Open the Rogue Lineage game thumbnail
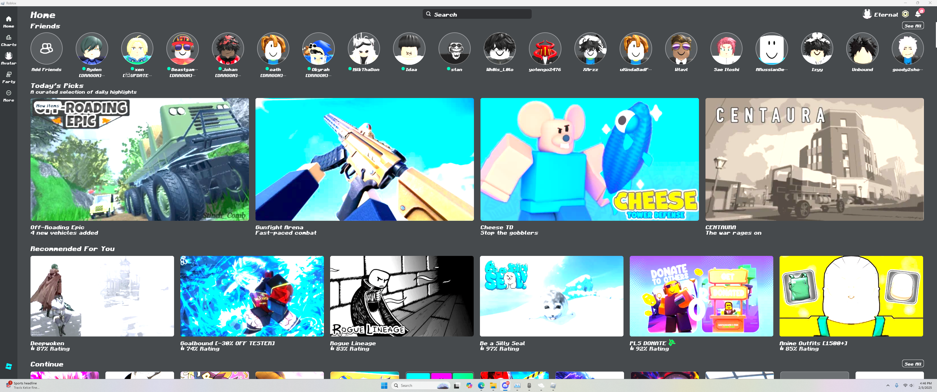Image resolution: width=937 pixels, height=392 pixels. tap(401, 296)
